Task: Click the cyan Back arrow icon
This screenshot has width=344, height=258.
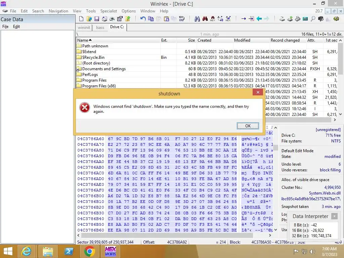Action: pos(259,19)
